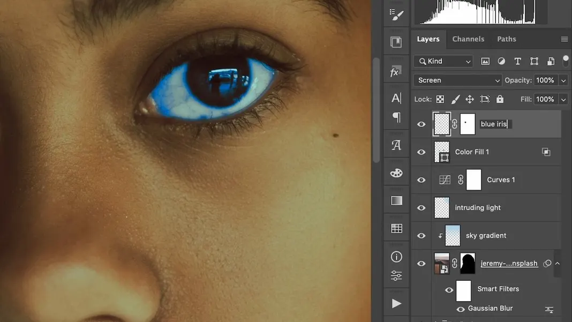The height and width of the screenshot is (322, 572).
Task: Click the Smart Filters mask thumbnail
Action: [x=464, y=290]
